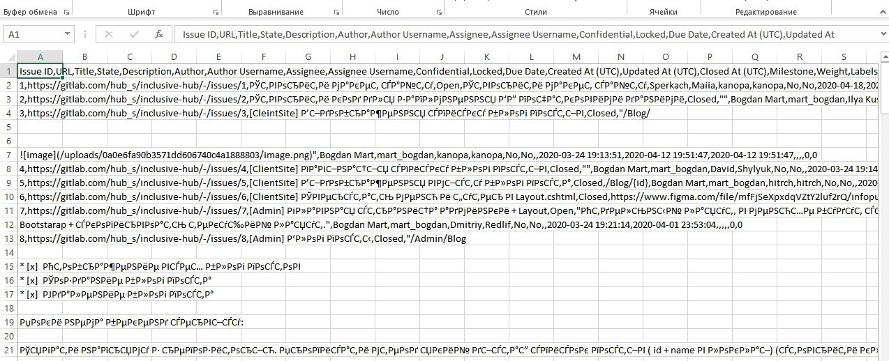The width and height of the screenshot is (889, 361).
Task: Select row 3 header
Action: coord(8,99)
